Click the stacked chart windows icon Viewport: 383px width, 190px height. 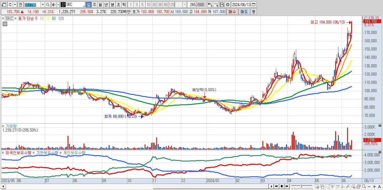(x=359, y=186)
